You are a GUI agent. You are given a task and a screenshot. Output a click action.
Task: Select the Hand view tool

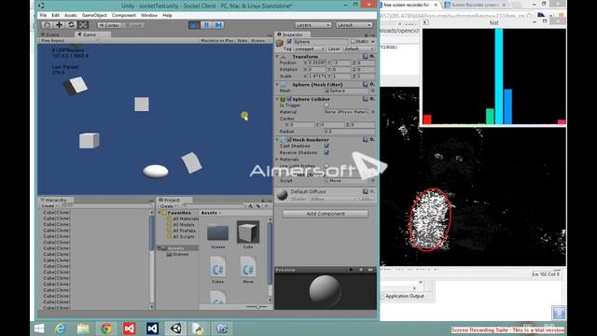47,25
